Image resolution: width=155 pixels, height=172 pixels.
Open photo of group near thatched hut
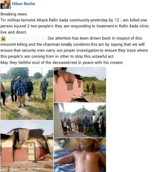[80, 120]
